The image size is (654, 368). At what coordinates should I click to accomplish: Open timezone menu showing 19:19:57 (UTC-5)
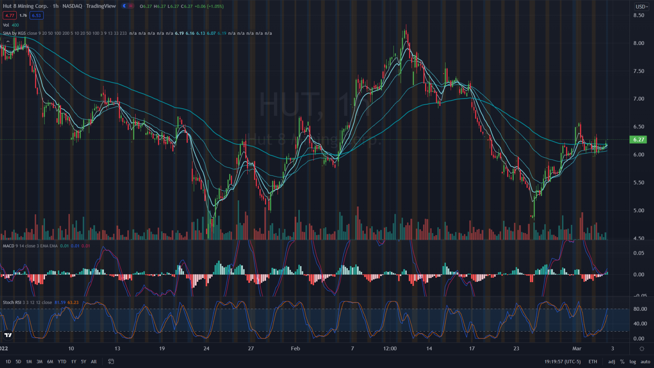click(562, 361)
